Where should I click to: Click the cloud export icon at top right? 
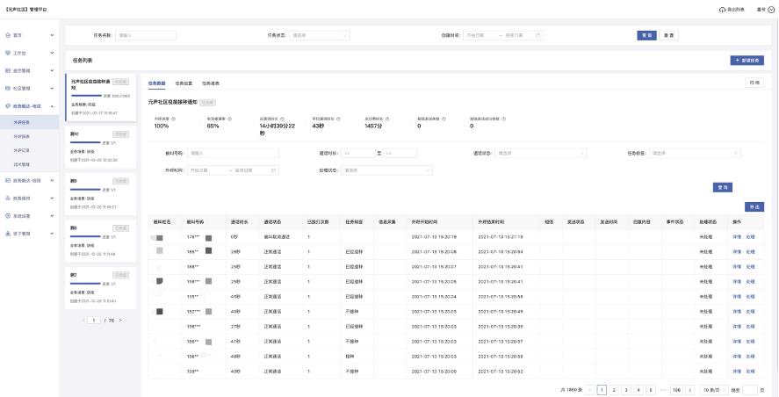[723, 9]
